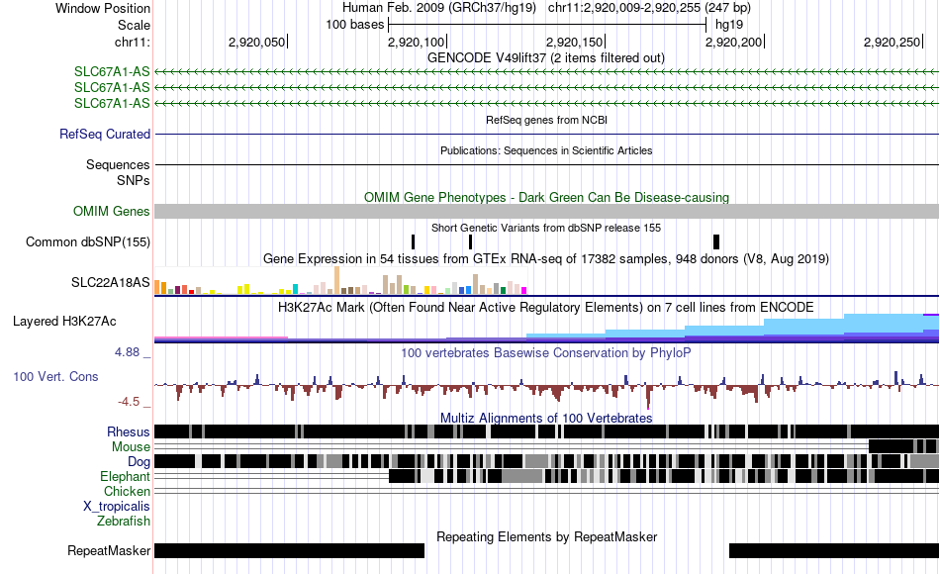Image resolution: width=940 pixels, height=574 pixels.
Task: Click the Zebrafish alignment label
Action: pyautogui.click(x=124, y=522)
